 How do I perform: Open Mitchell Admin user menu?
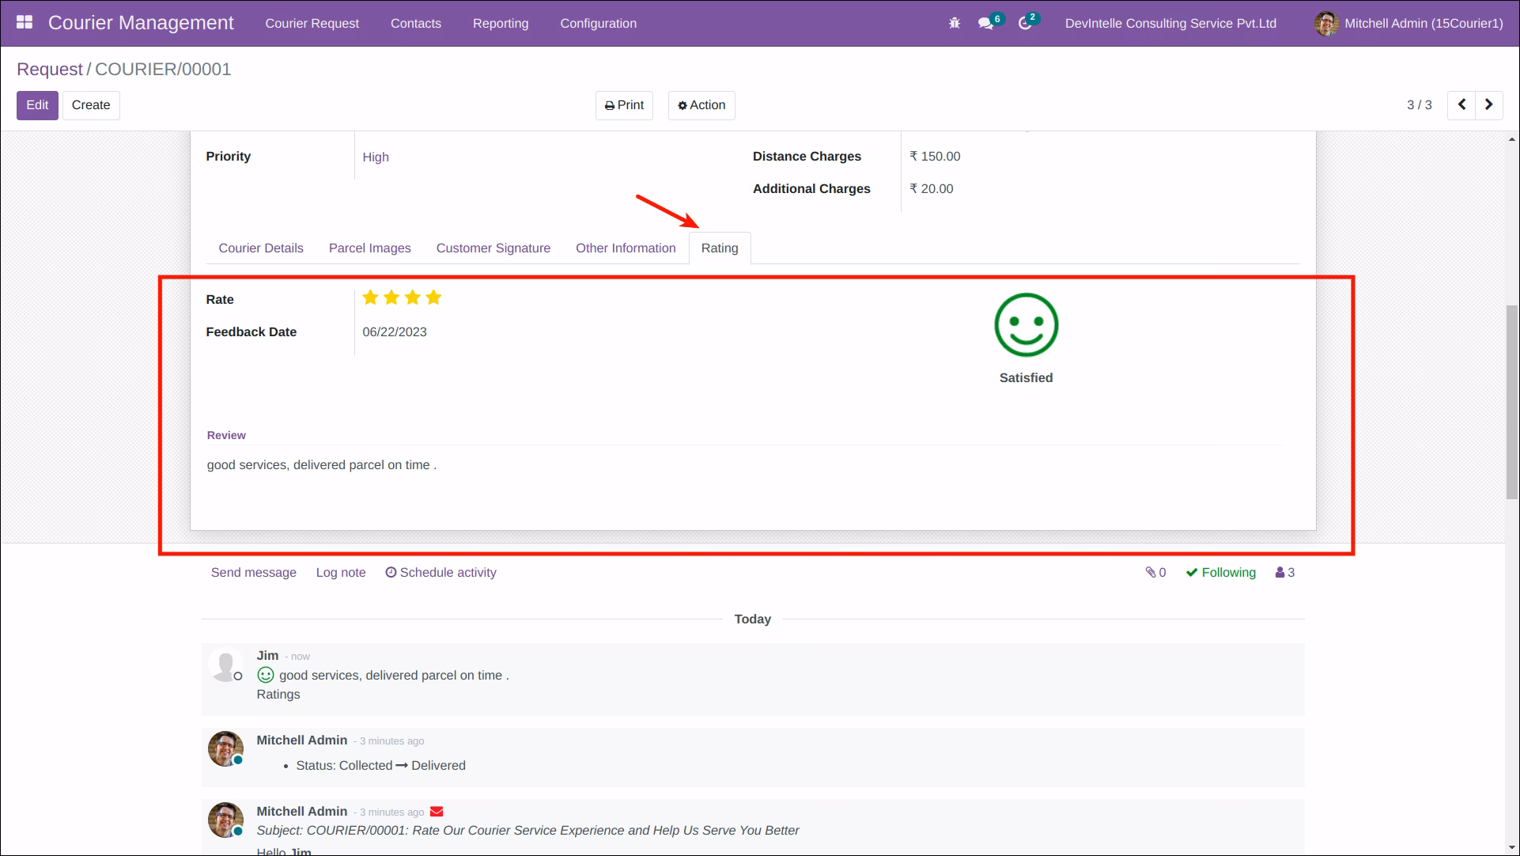1408,24
